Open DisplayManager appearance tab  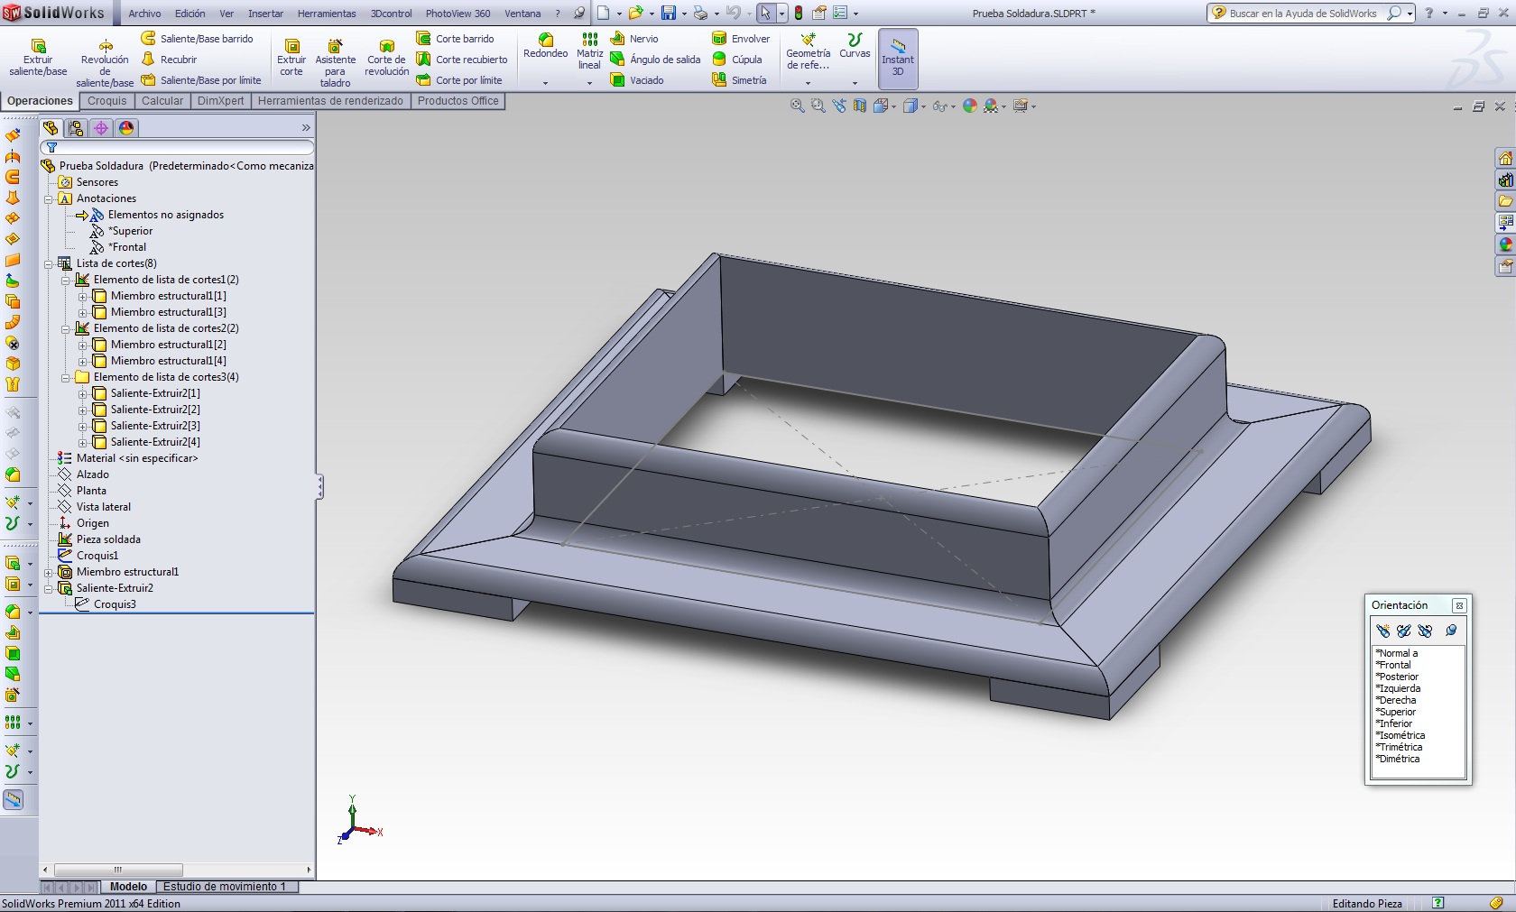[x=126, y=128]
